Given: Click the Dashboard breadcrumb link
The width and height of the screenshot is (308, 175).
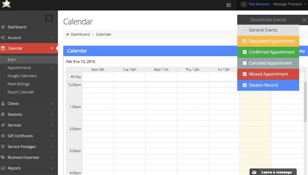Looking at the screenshot, I should (x=80, y=34).
